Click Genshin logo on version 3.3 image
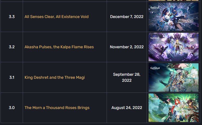The width and height of the screenshot is (202, 125). pyautogui.click(x=155, y=8)
